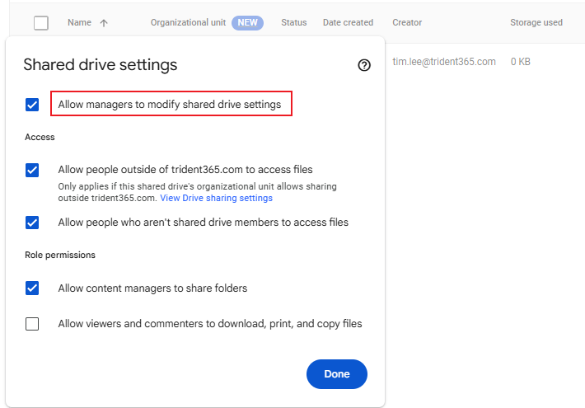Click creator email tim.lee@trident365.com
This screenshot has width=585, height=408.
[444, 62]
